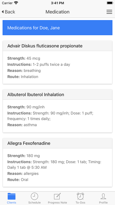This screenshot has height=205, width=115.
Task: Open the Profile person icon
Action: 103,196
